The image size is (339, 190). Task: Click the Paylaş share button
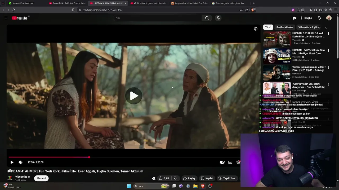pos(189,178)
